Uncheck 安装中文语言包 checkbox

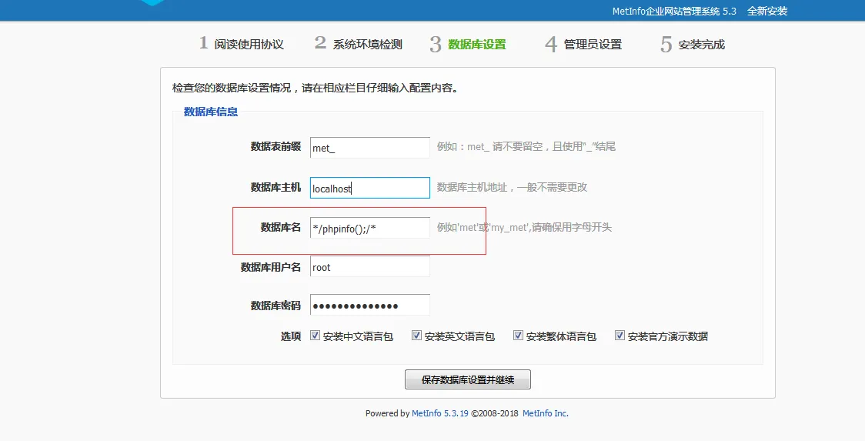tap(315, 336)
